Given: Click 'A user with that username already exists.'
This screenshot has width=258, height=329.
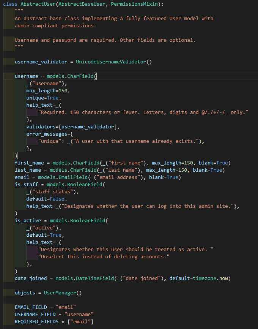Looking at the screenshot, I should tap(137, 141).
